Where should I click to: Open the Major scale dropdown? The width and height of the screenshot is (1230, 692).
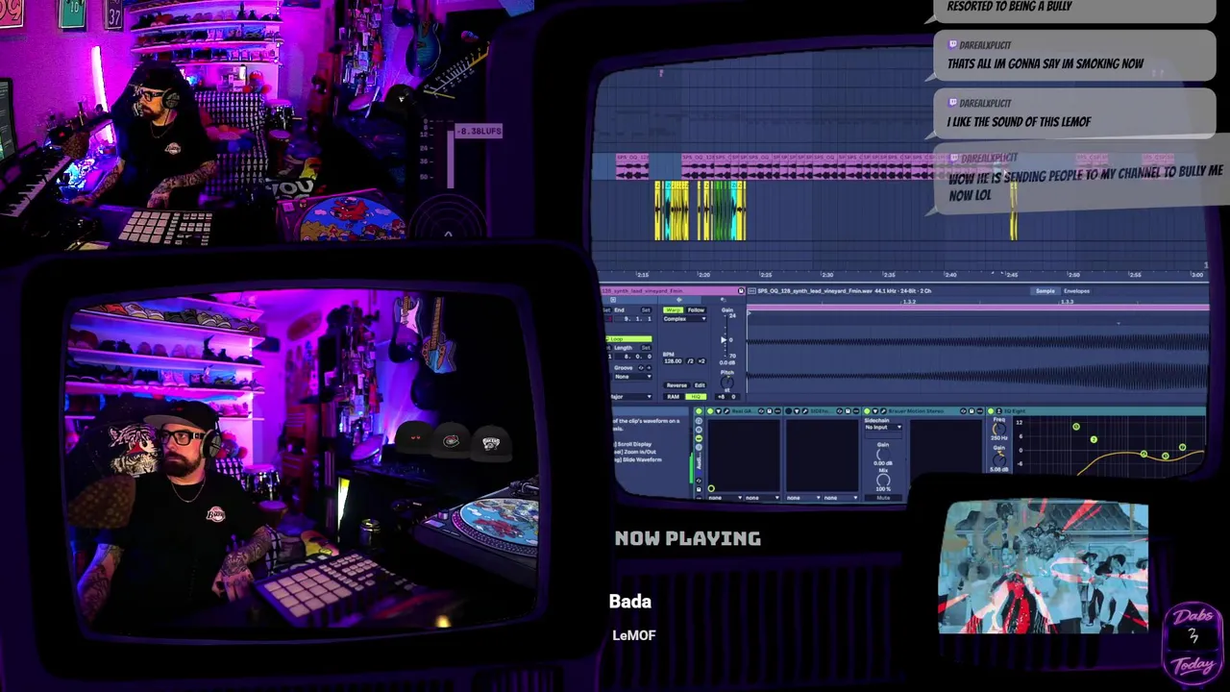click(x=629, y=397)
